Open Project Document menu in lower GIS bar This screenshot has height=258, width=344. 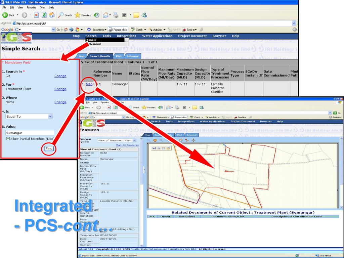[243, 121]
